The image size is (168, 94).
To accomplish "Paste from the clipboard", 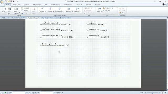I will coord(122,13).
